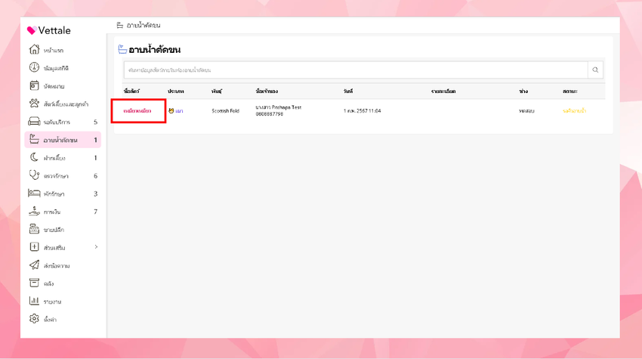Click the search magnifier button
This screenshot has width=642, height=359.
click(x=595, y=70)
